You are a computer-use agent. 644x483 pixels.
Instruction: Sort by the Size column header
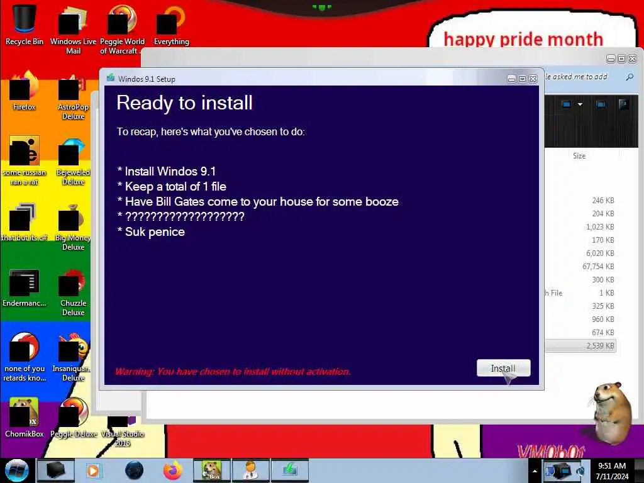coord(579,156)
